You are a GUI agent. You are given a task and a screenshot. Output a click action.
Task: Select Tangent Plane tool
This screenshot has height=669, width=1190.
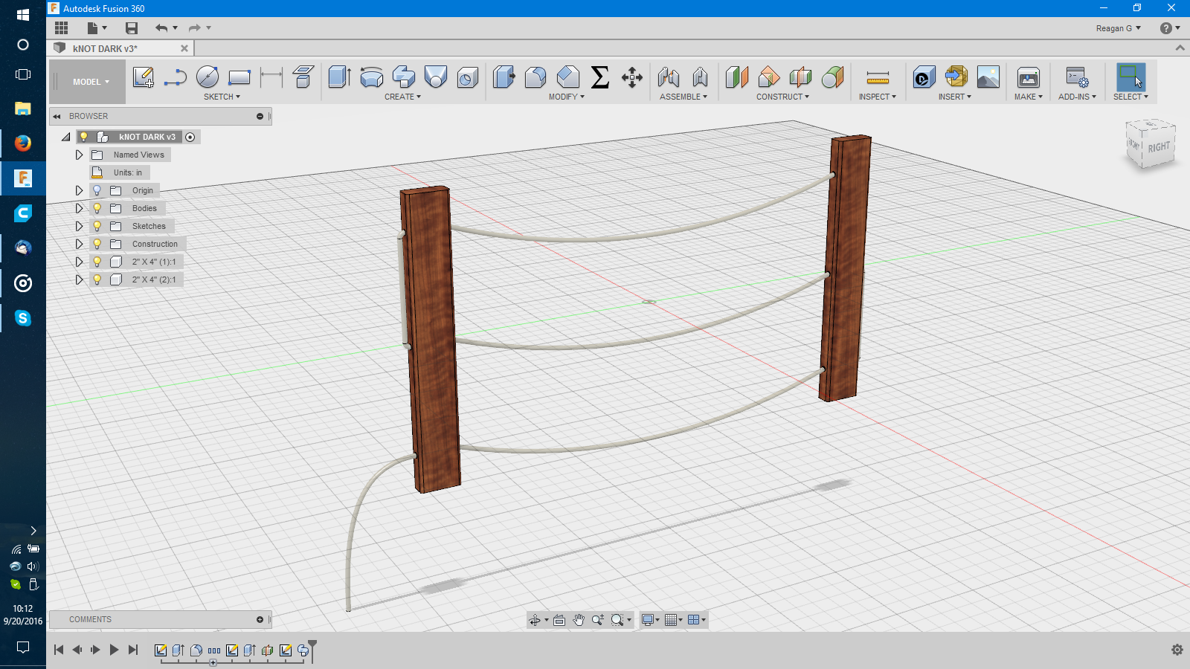pos(833,77)
